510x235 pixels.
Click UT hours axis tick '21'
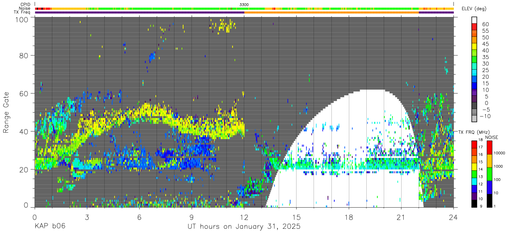tap(401, 217)
